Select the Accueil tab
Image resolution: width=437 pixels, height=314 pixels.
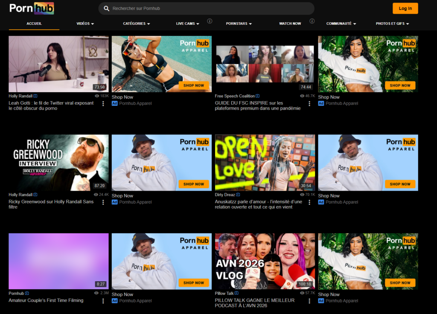pos(34,24)
